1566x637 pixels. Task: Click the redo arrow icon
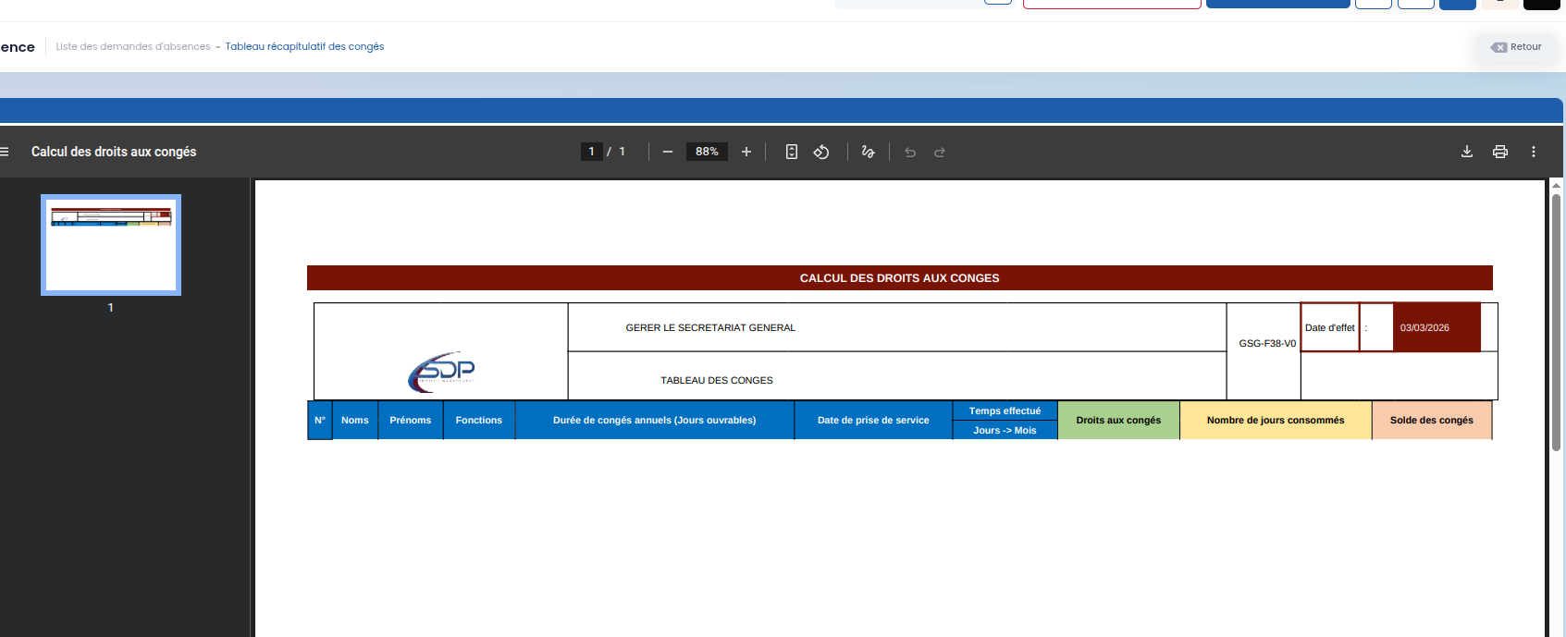940,152
